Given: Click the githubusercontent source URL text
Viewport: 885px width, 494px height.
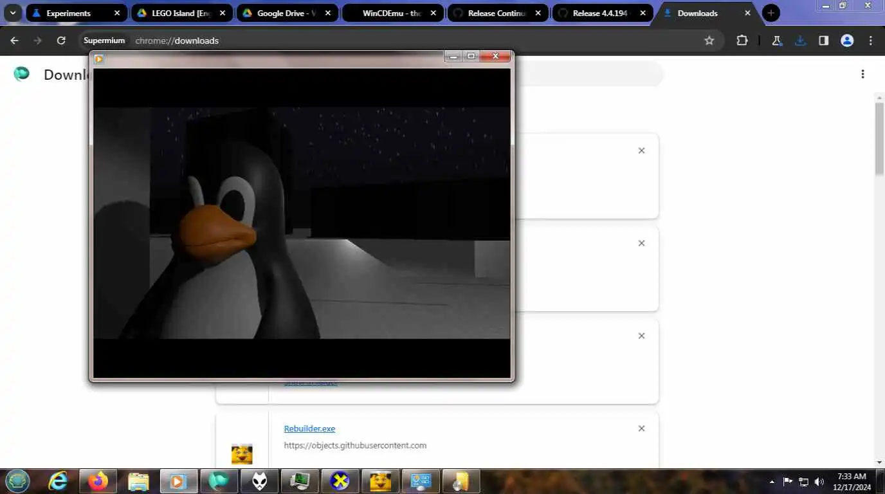Looking at the screenshot, I should (x=355, y=445).
